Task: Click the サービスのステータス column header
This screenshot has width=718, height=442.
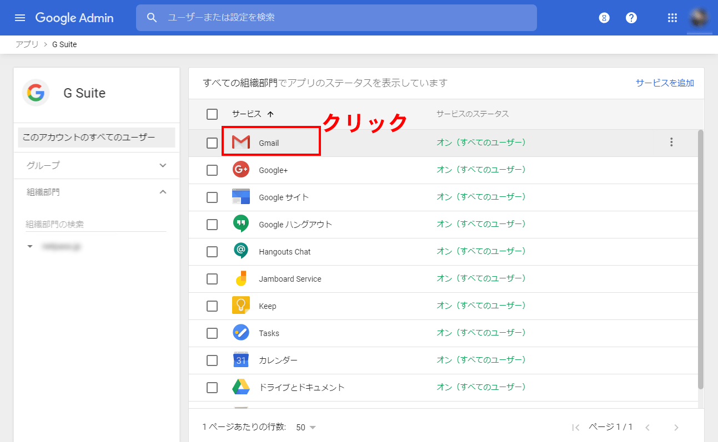Action: pyautogui.click(x=473, y=114)
